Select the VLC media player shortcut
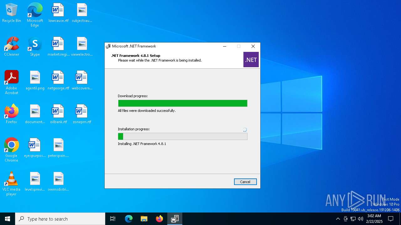 pyautogui.click(x=12, y=184)
